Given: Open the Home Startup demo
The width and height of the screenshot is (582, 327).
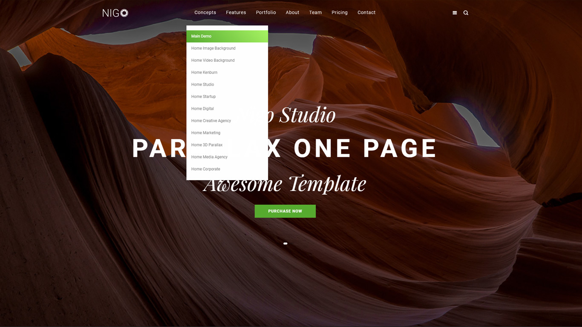Looking at the screenshot, I should 227,97.
